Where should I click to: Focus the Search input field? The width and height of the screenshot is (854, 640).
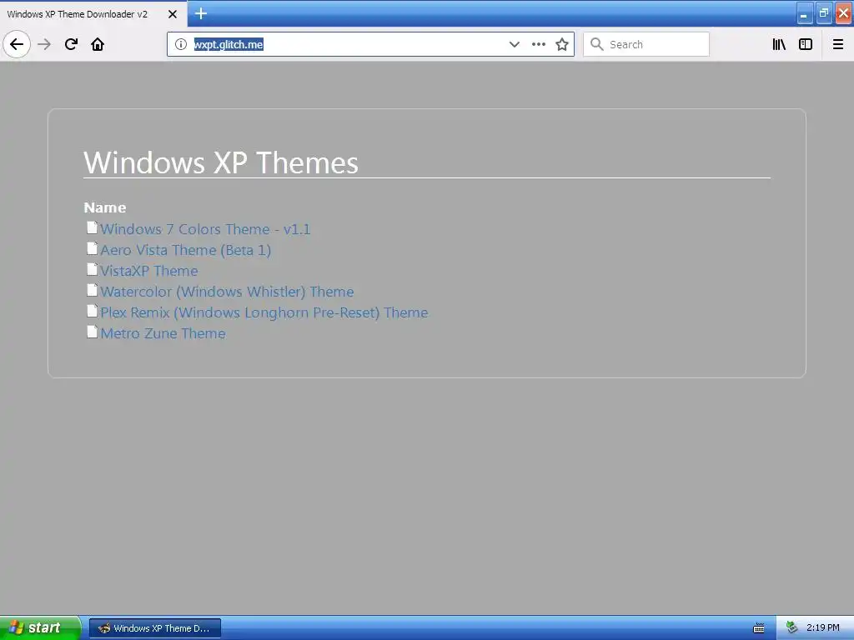[x=646, y=44]
